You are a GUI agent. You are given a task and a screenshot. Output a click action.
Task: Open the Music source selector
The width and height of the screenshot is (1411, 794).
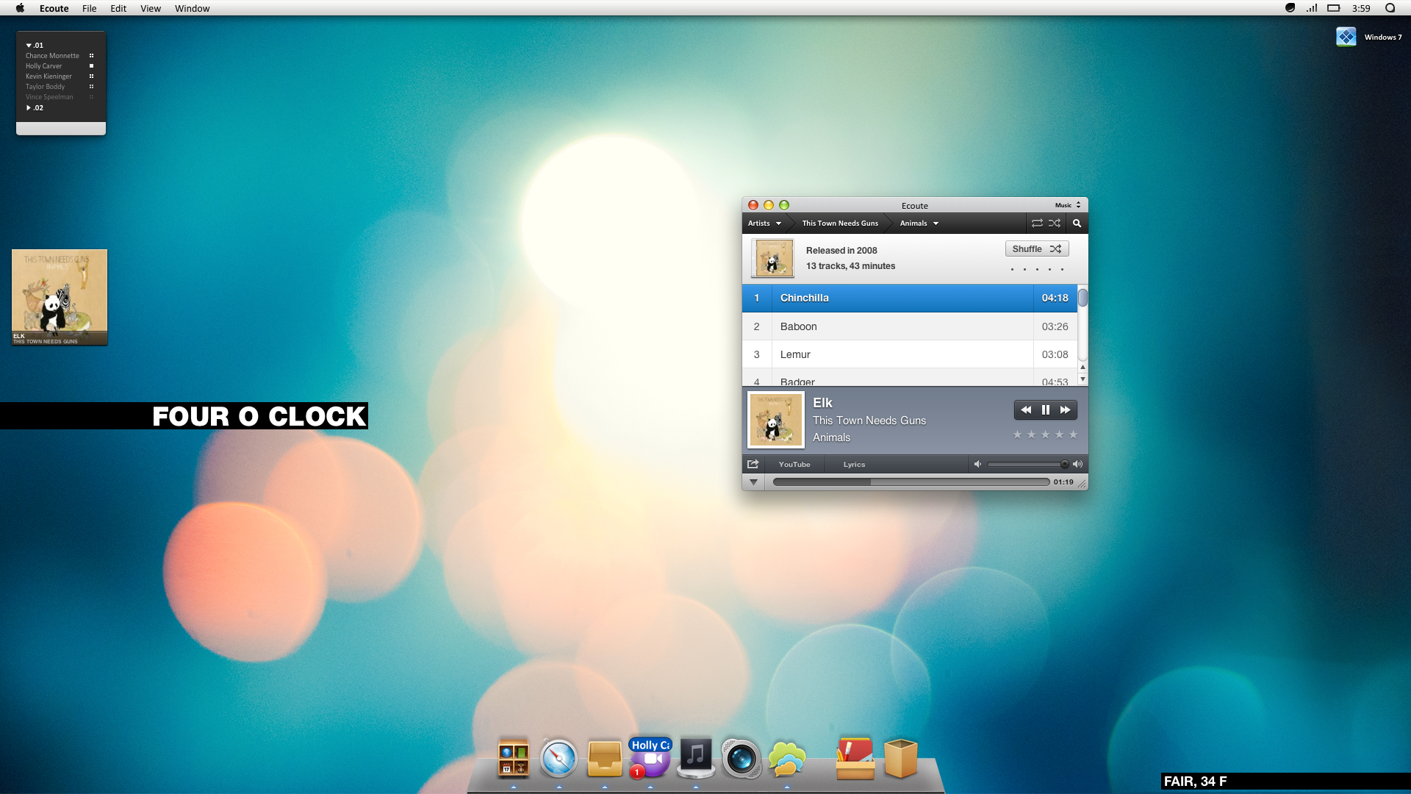(x=1068, y=205)
